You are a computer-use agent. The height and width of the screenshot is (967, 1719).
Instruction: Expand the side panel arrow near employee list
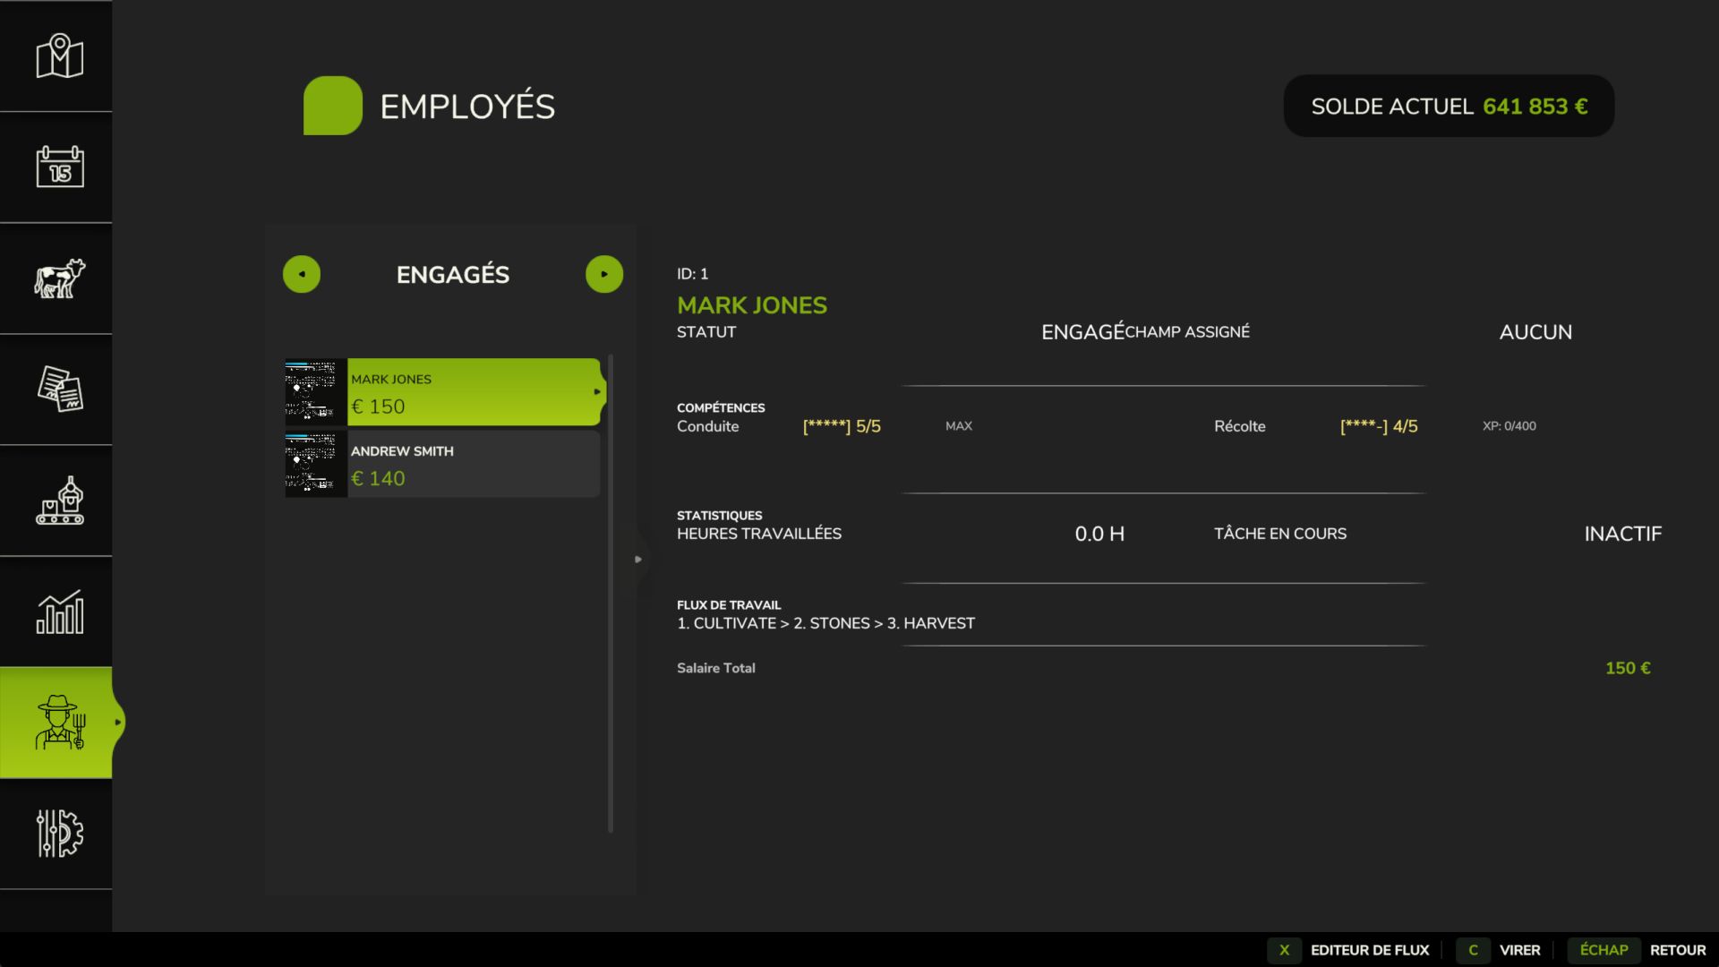[x=638, y=559]
